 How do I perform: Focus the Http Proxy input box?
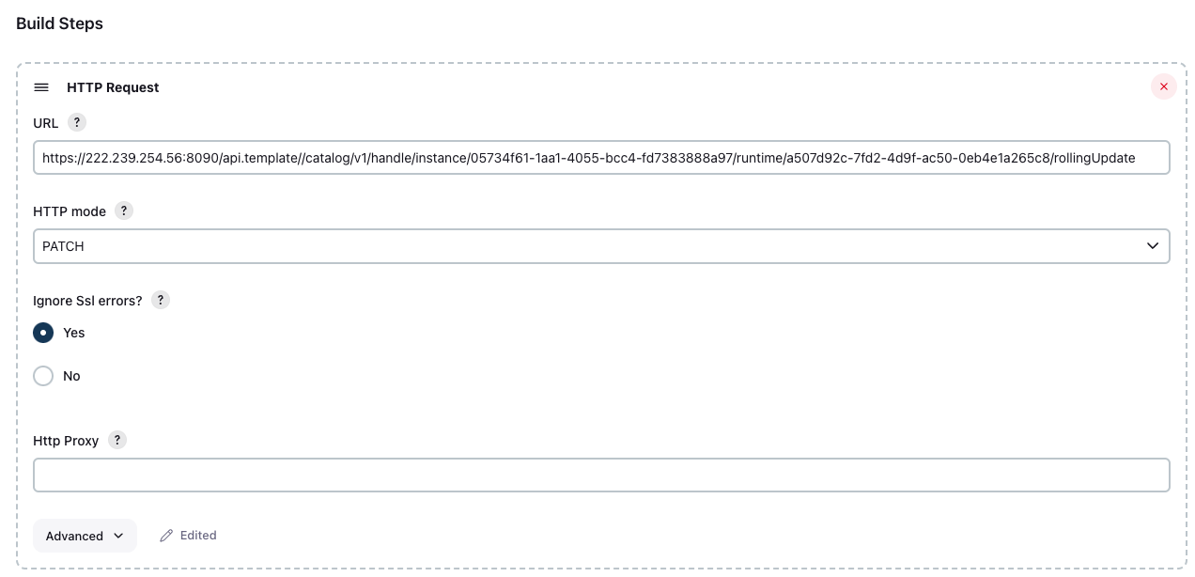pyautogui.click(x=601, y=476)
